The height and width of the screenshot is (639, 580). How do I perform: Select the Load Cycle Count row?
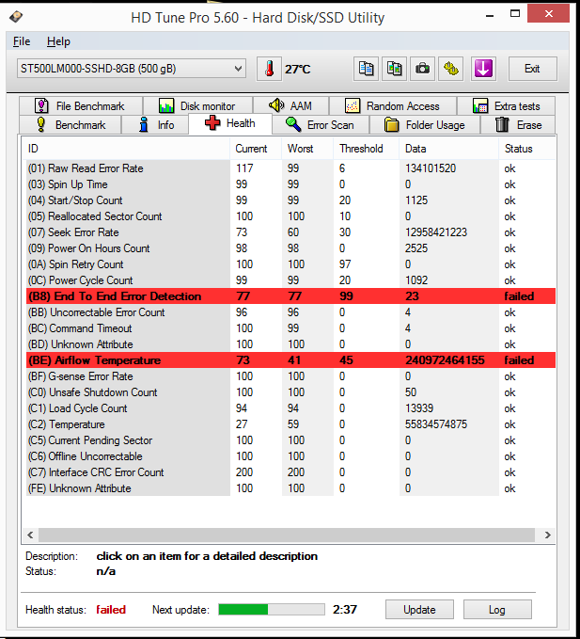[290, 408]
